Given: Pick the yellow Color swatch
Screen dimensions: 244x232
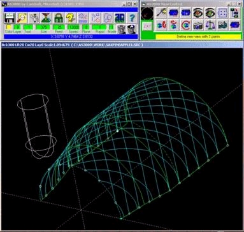Looking at the screenshot, I should (x=8, y=27).
